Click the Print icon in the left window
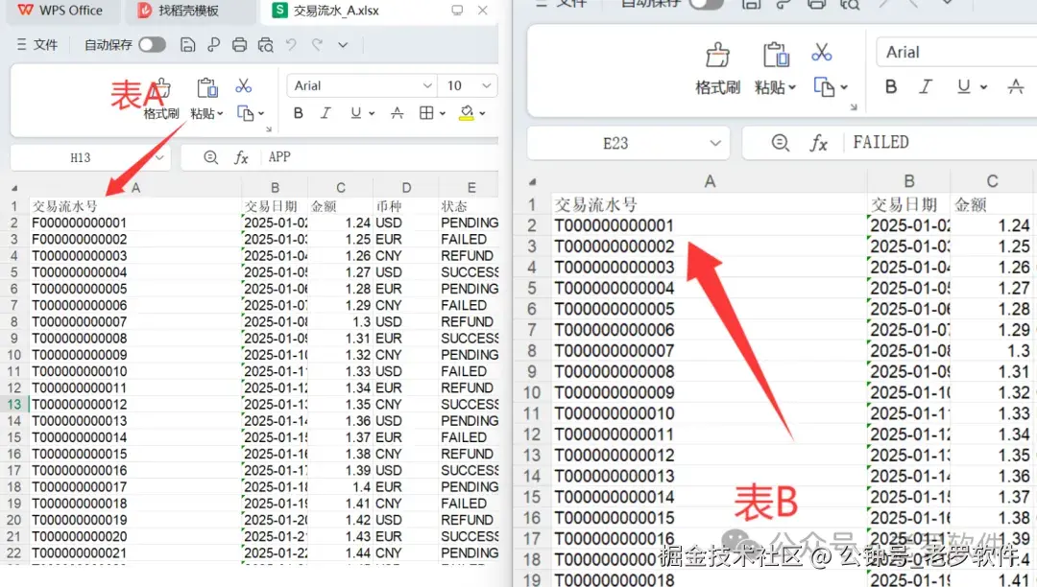The image size is (1037, 587). (x=239, y=45)
